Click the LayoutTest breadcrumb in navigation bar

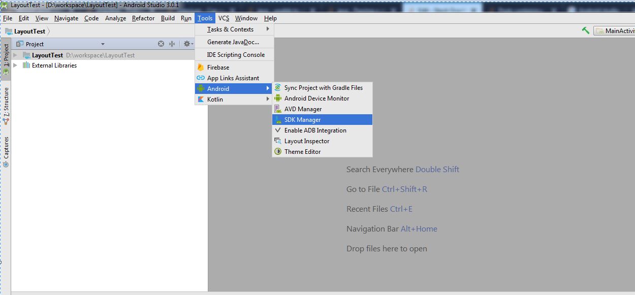29,31
